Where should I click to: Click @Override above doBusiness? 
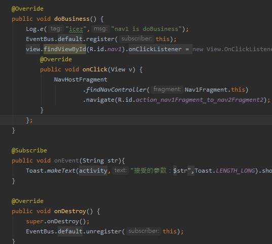[27, 9]
